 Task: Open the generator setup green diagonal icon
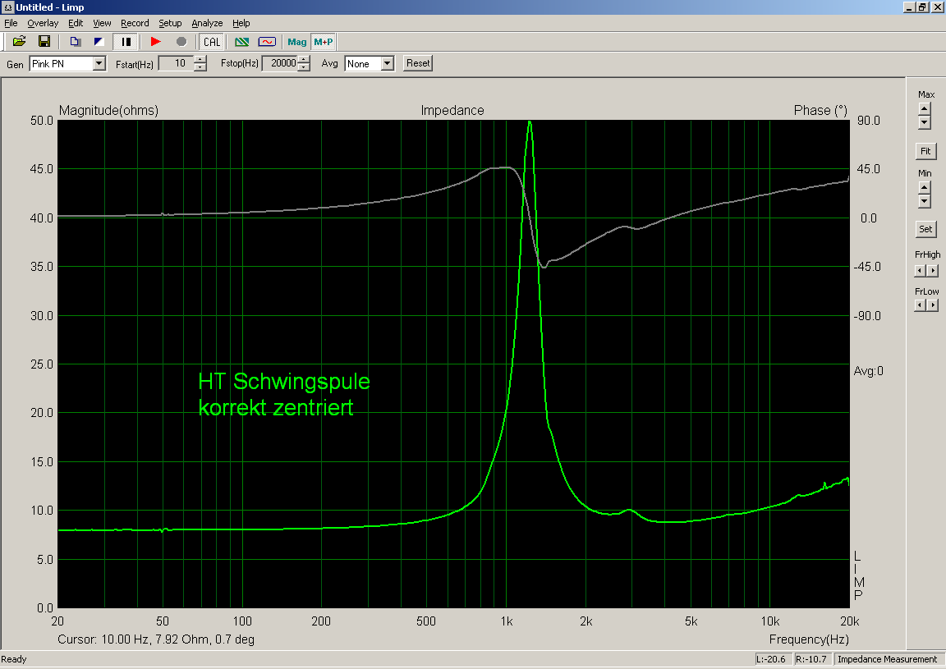[242, 42]
